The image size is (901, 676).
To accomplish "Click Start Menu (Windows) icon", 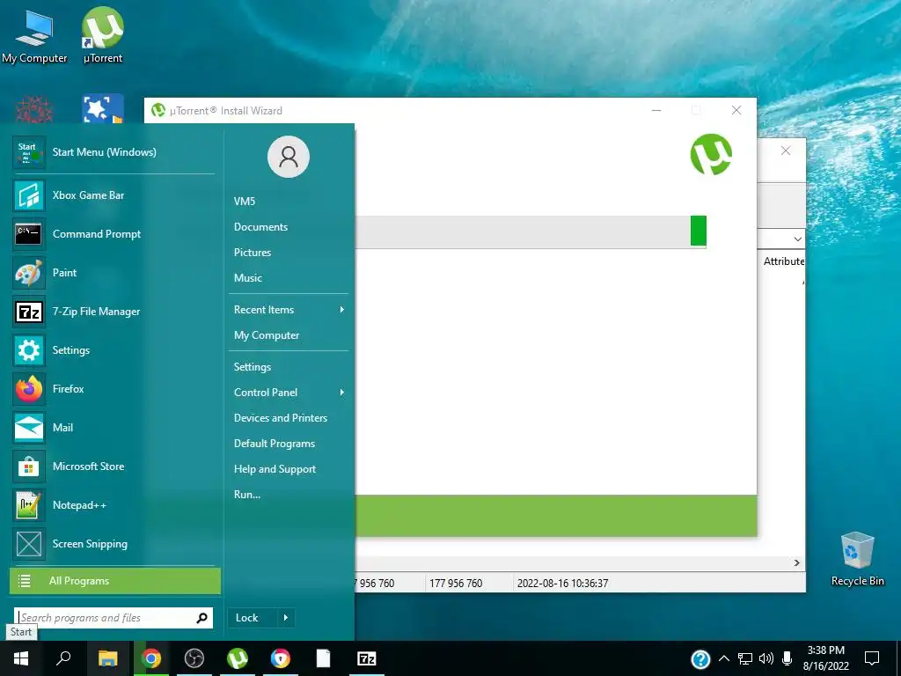I will (29, 152).
